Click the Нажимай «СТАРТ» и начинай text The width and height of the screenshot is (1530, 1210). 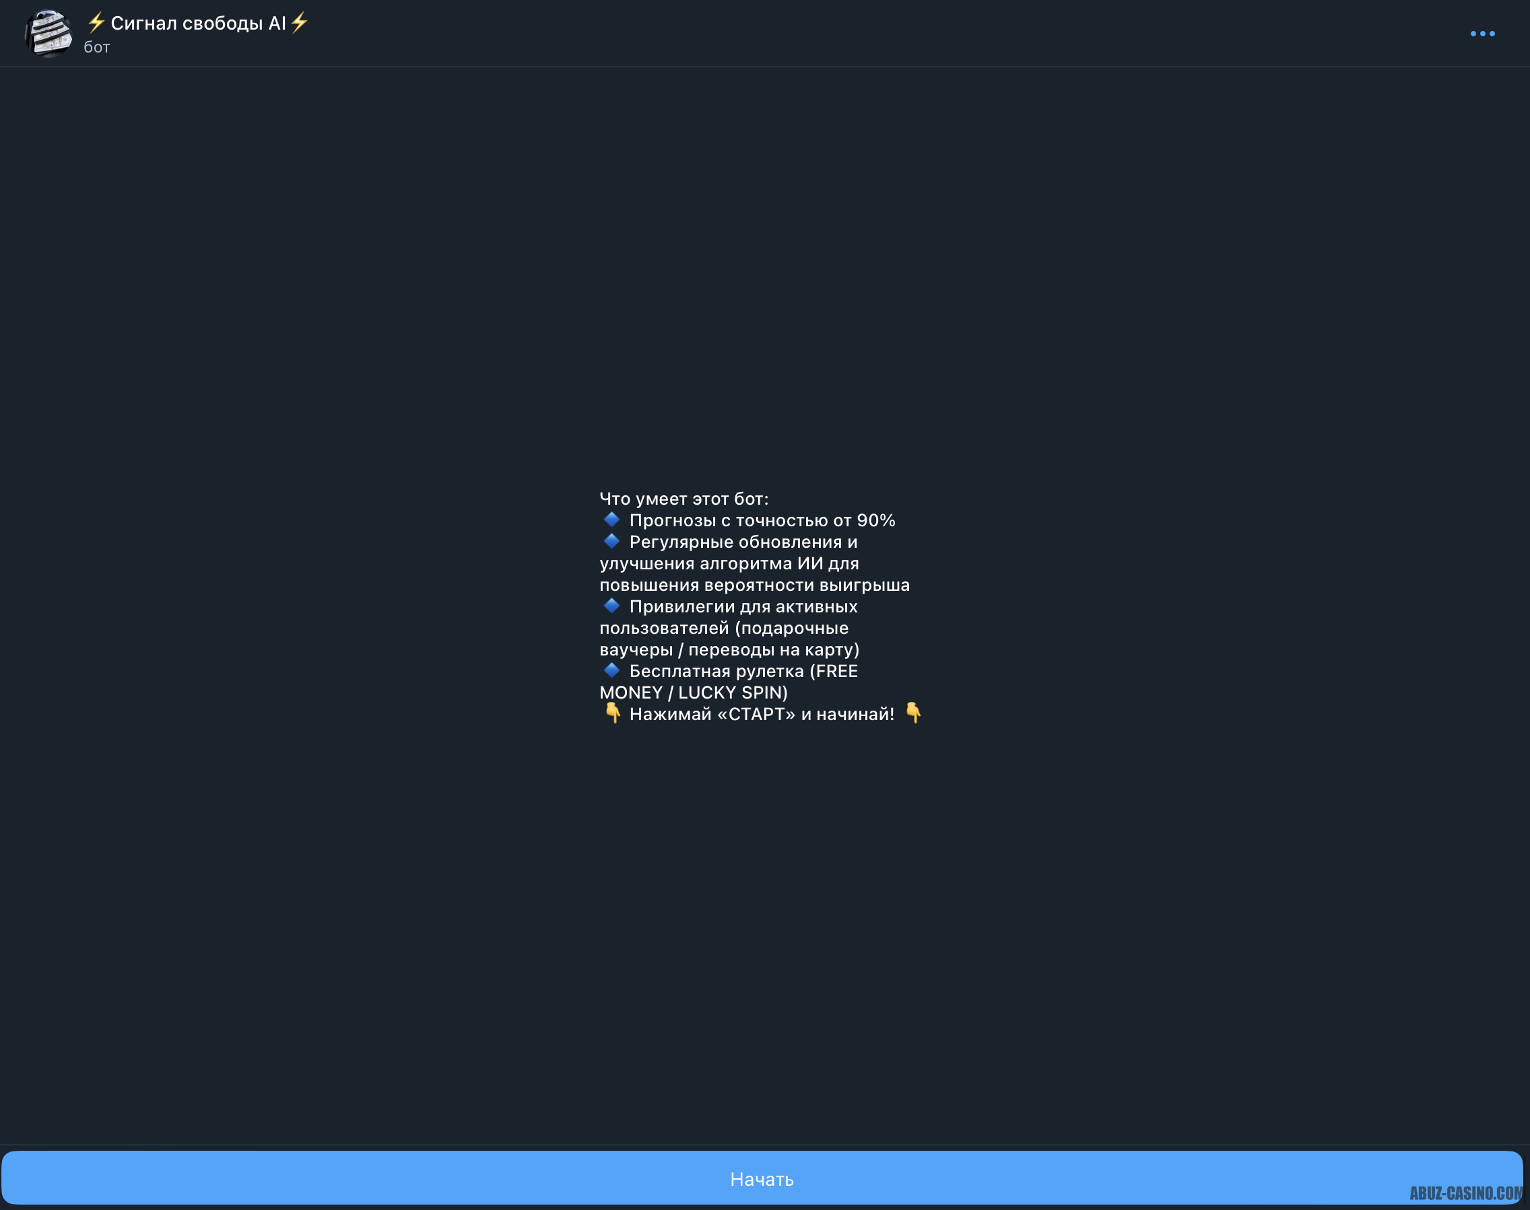coord(762,714)
